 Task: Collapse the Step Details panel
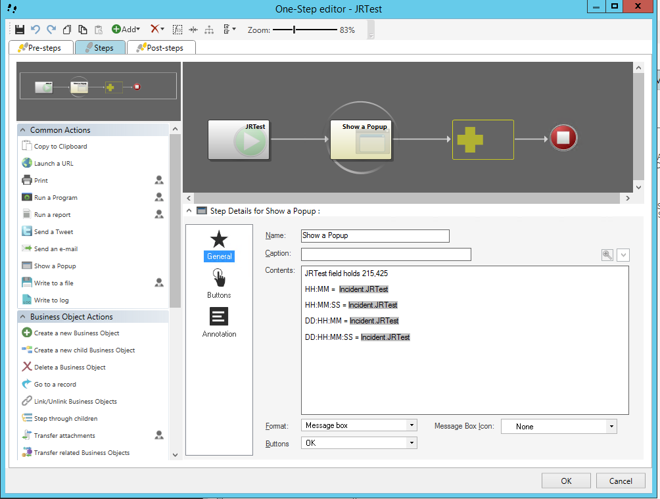tap(189, 211)
